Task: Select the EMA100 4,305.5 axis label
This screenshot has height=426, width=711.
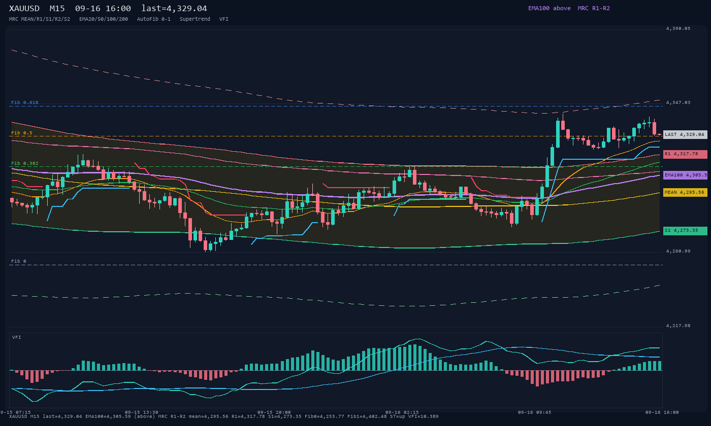Action: [685, 175]
